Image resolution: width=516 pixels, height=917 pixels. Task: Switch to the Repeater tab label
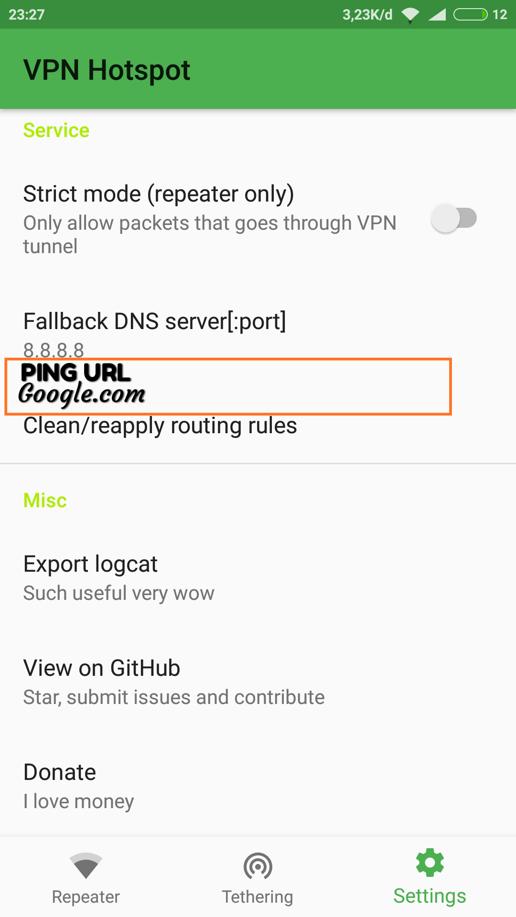(x=86, y=897)
